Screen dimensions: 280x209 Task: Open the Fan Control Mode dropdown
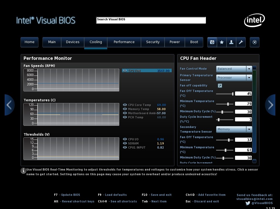(x=249, y=69)
